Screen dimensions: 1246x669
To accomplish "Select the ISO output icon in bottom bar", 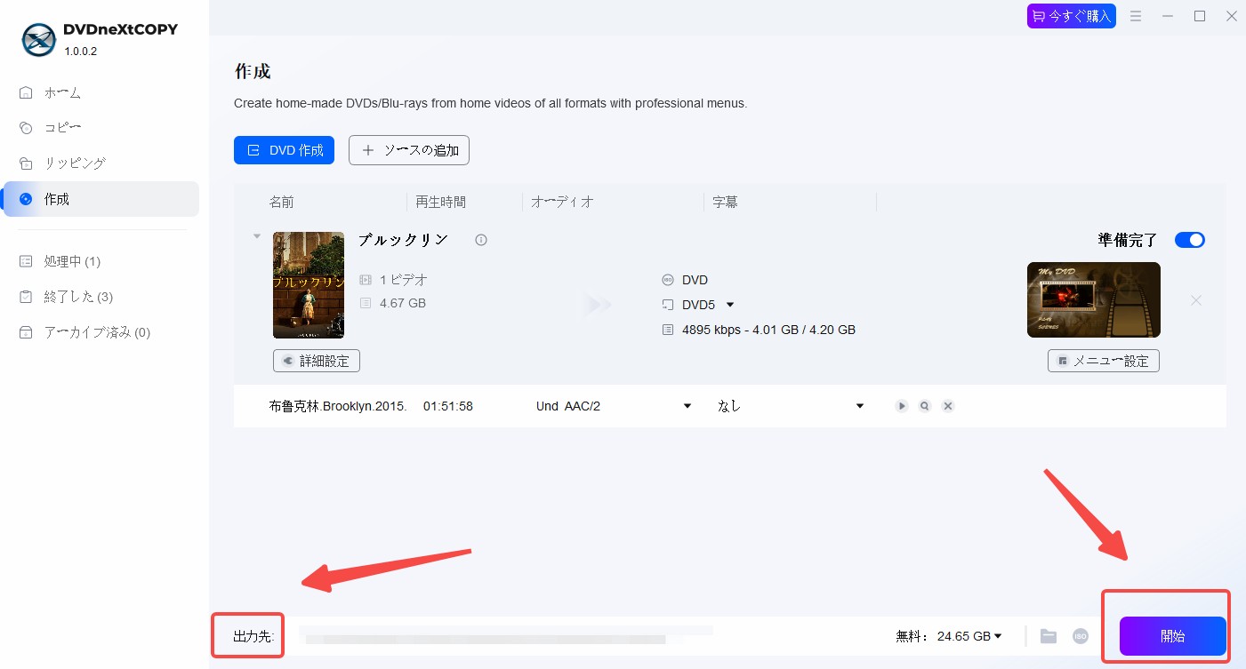I will [1081, 636].
